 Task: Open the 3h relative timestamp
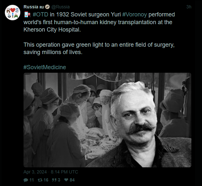point(189,7)
